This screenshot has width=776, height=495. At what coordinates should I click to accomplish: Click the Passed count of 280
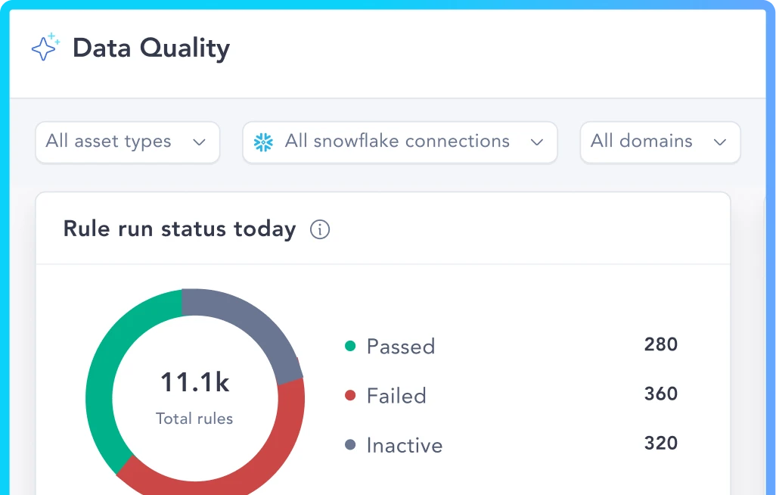click(x=660, y=345)
